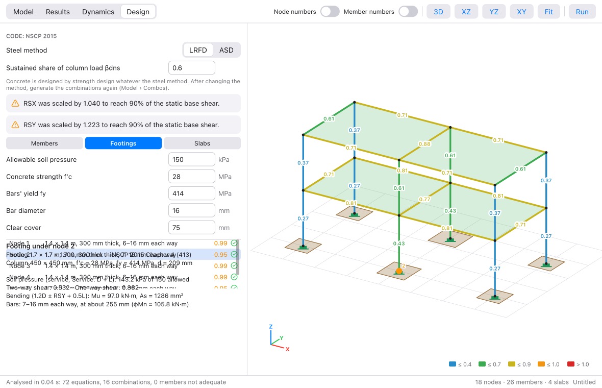
Task: Click the 'Untitled' file name in status bar
Action: point(584,382)
